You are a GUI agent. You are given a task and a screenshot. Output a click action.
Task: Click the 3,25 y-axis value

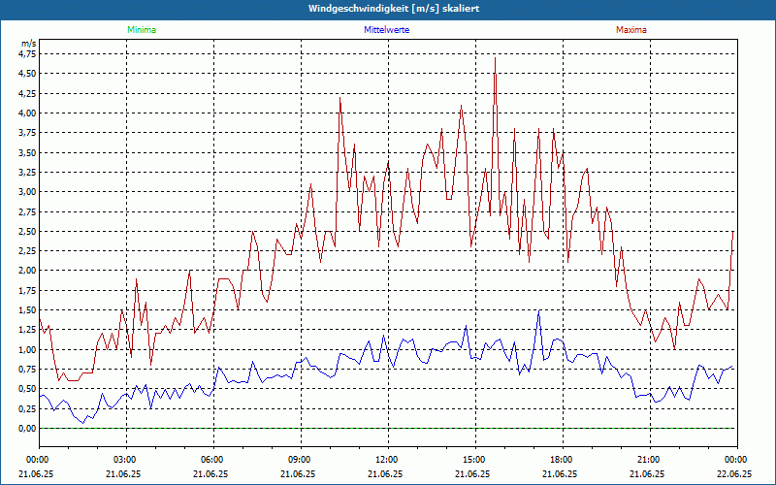coord(28,173)
